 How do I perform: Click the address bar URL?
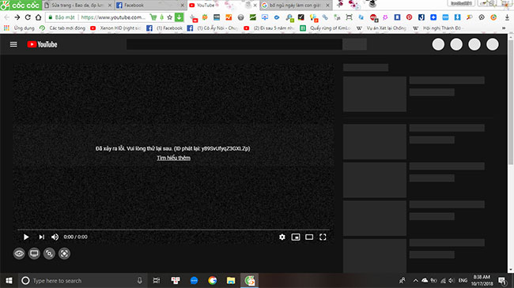(113, 17)
